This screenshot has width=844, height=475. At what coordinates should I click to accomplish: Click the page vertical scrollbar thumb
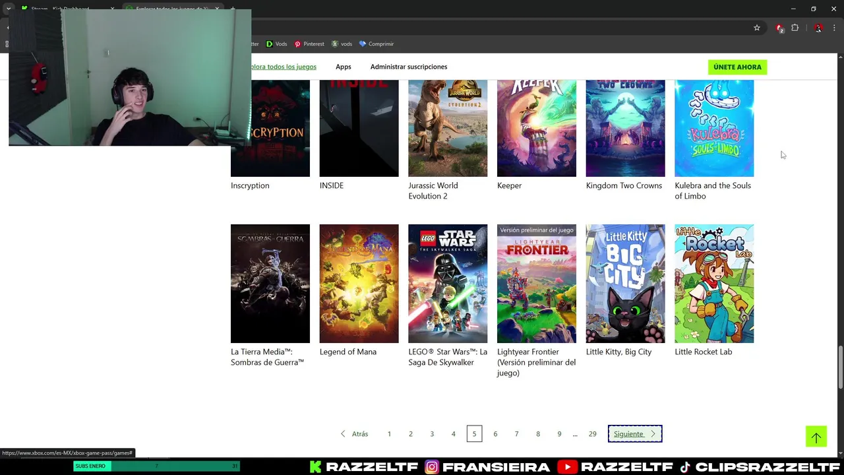(840, 367)
